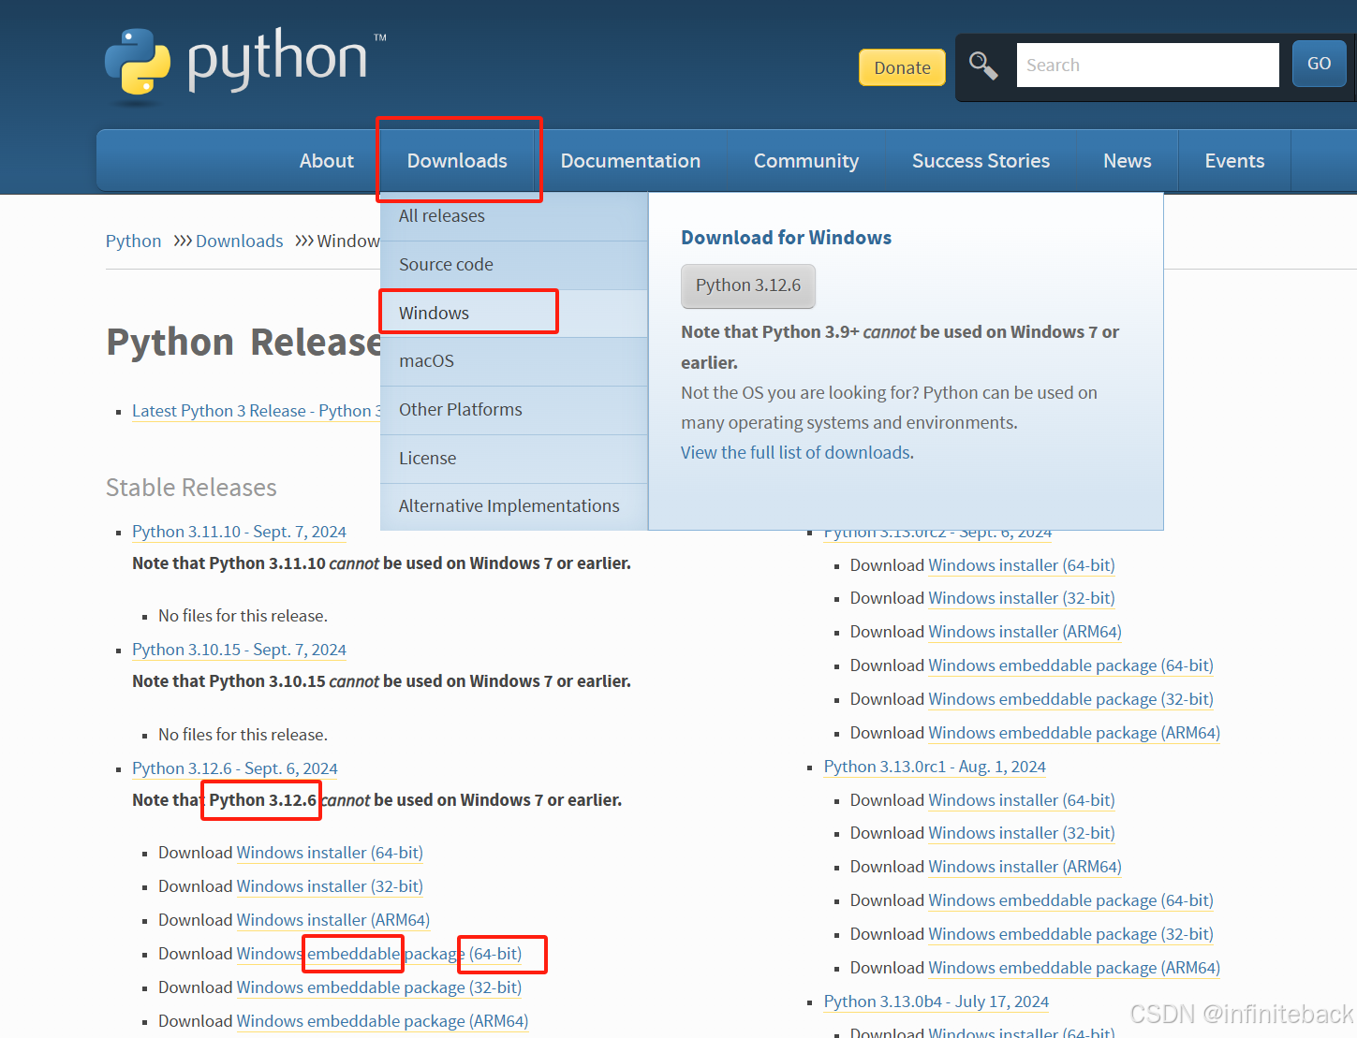Download 3.13.0rc2 Windows installer (64-bit)
Screen dimensions: 1357x1038
pyautogui.click(x=1022, y=565)
